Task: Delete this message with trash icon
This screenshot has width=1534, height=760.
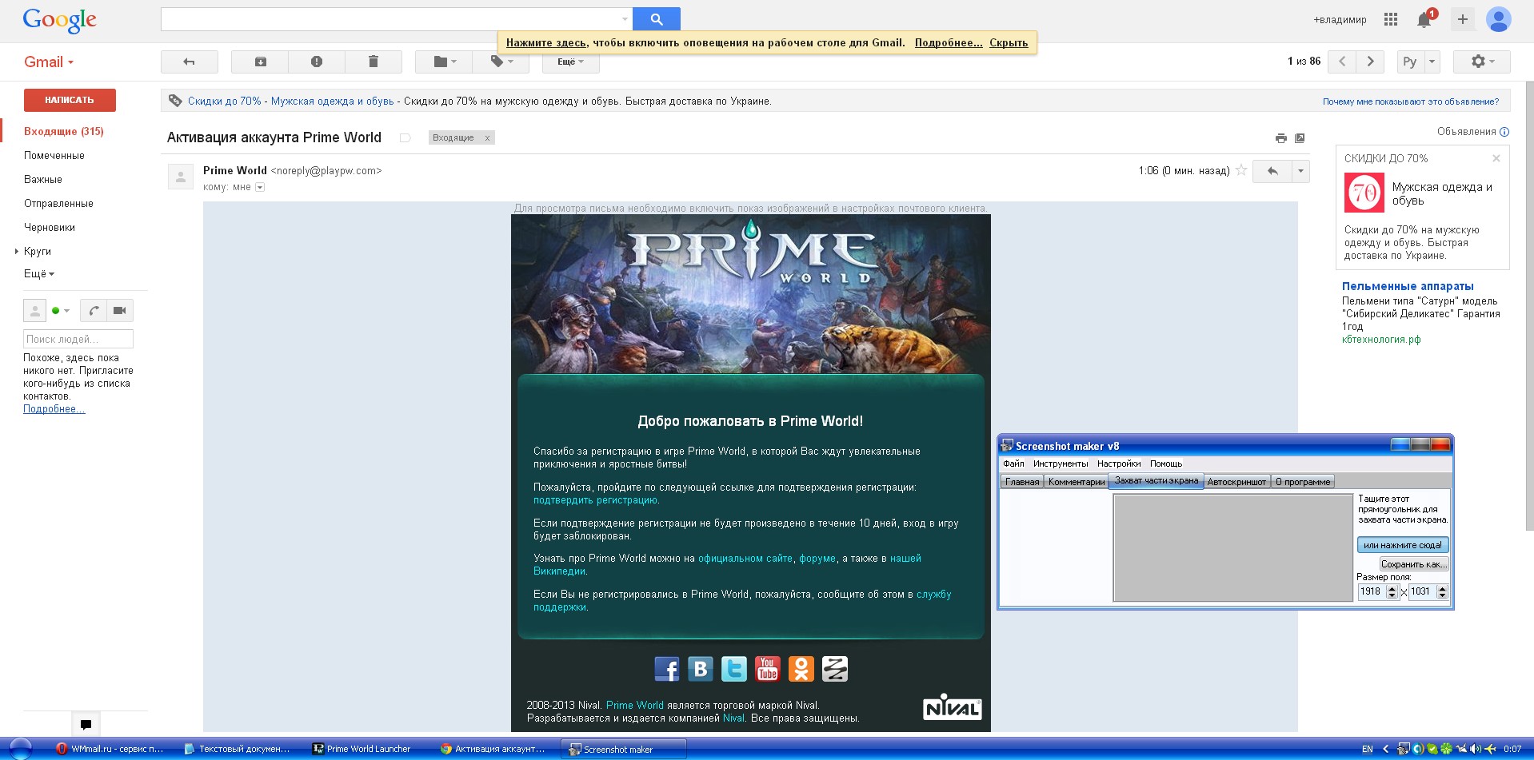Action: (373, 62)
